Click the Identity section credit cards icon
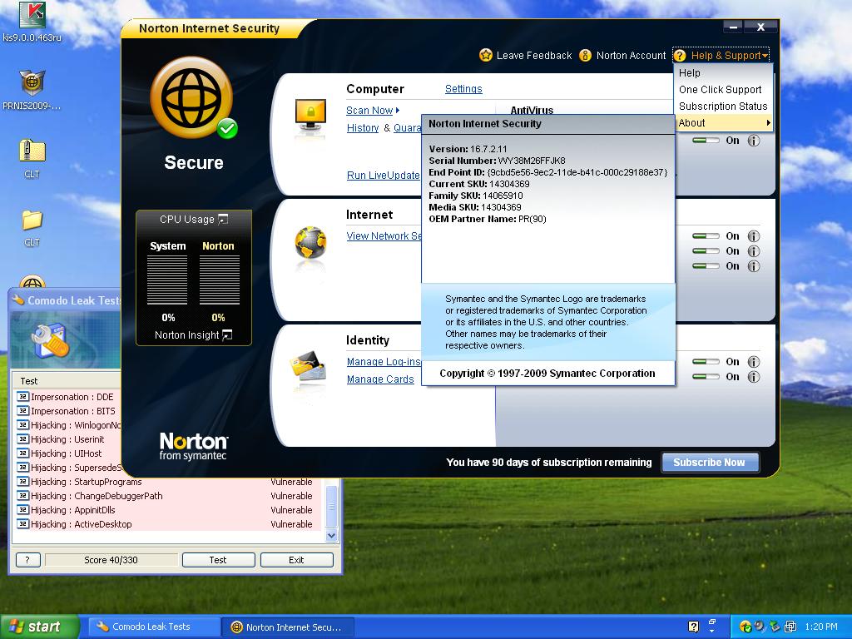Viewport: 852px width, 639px height. 309,366
